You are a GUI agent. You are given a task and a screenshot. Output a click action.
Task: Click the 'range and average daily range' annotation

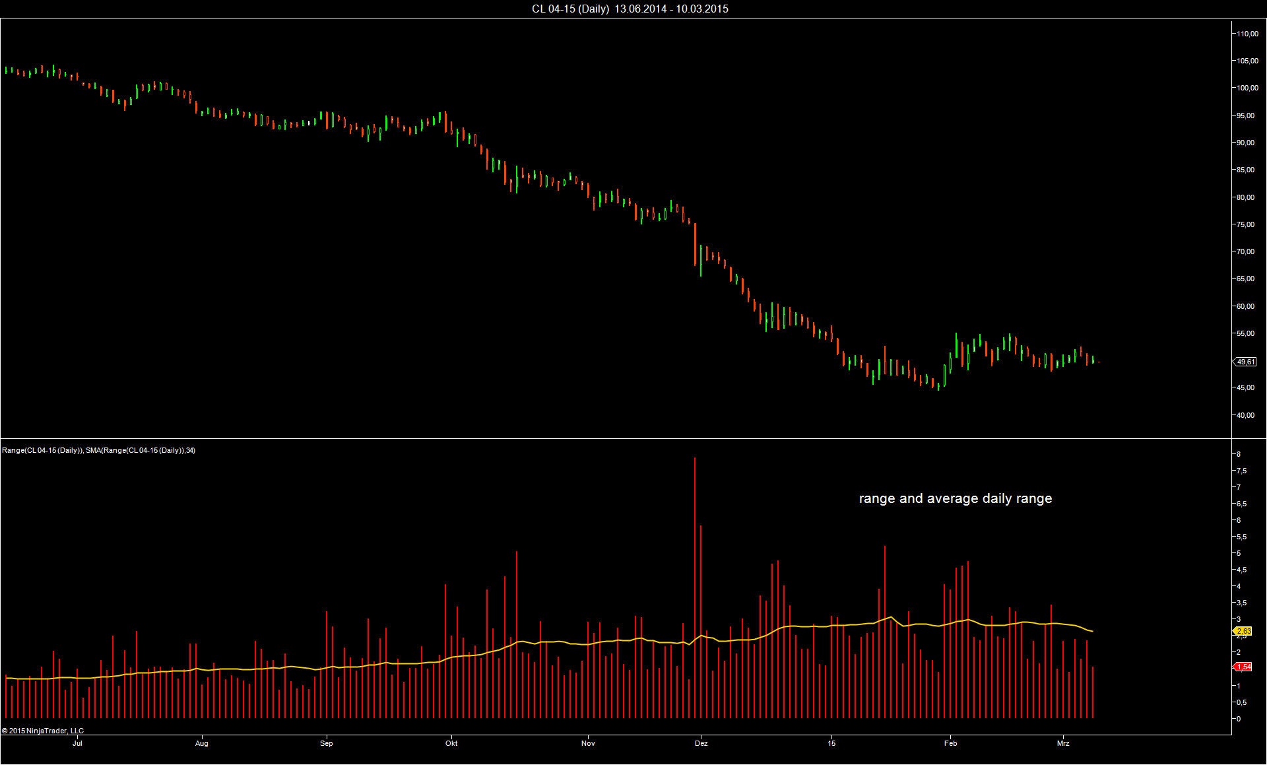click(x=955, y=498)
